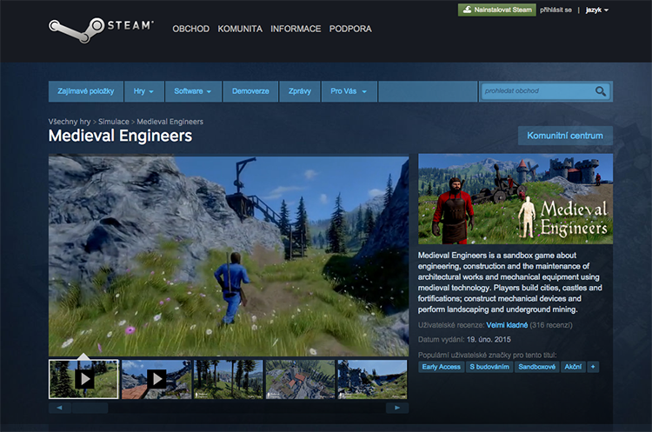Click the Nainstalovat Steam install button
This screenshot has width=652, height=432.
(496, 10)
